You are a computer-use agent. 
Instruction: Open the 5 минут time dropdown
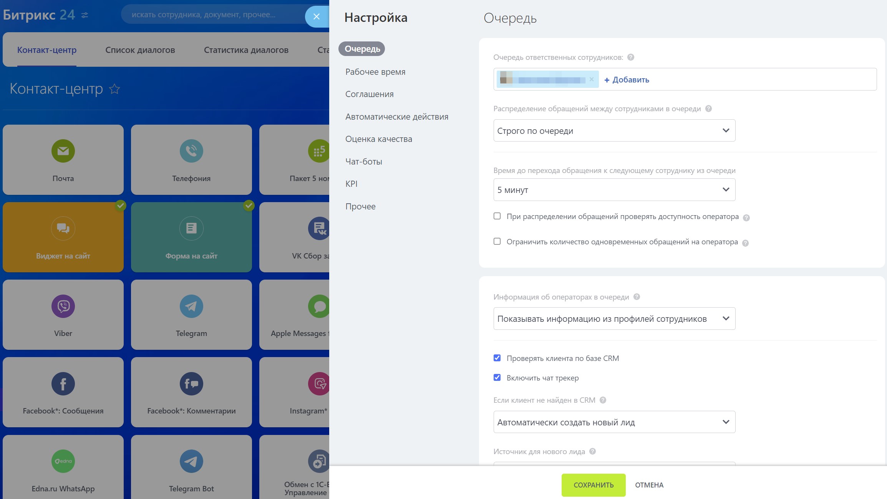point(614,189)
